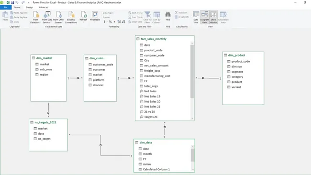Open the Data Type dropdown
Image resolution: width=311 pixels, height=175 pixels.
tap(108, 13)
